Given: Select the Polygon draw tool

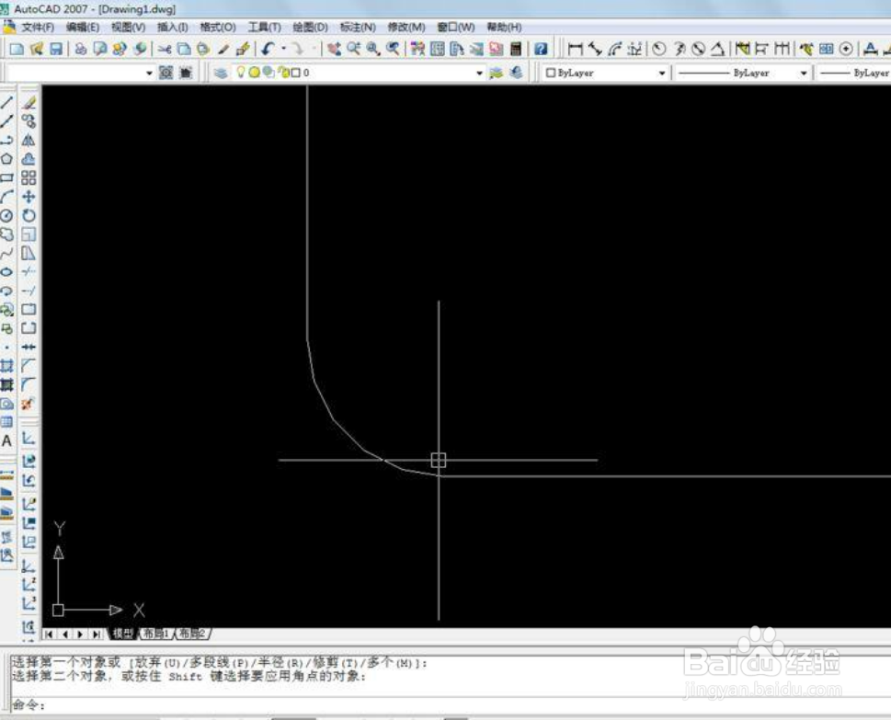Looking at the screenshot, I should [x=6, y=159].
